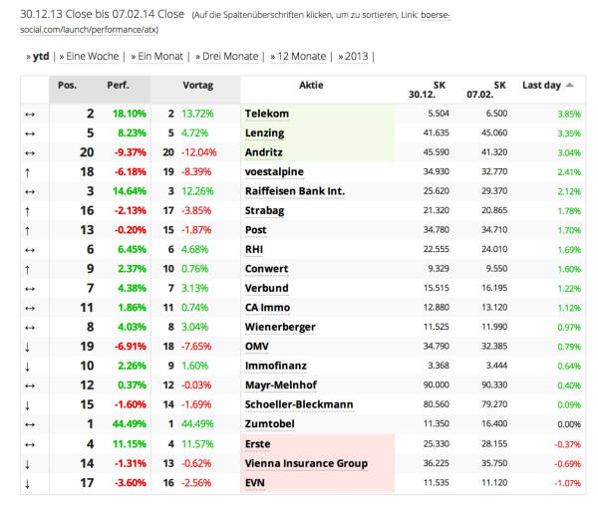Click the Vienna Insurance Group stock name
The height and width of the screenshot is (505, 598).
click(x=306, y=463)
